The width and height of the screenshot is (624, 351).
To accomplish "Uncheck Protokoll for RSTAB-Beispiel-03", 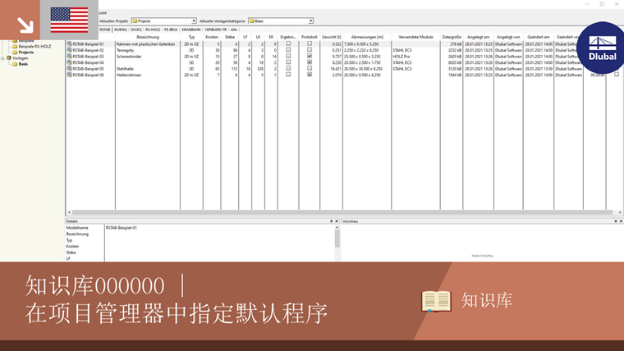I will pyautogui.click(x=310, y=56).
